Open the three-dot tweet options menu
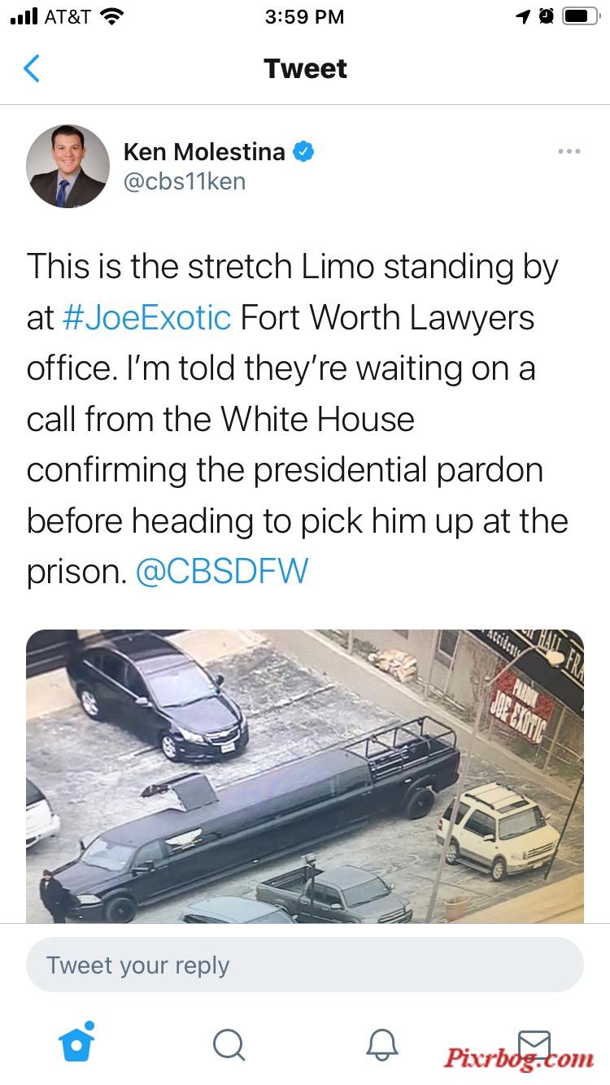 (569, 151)
